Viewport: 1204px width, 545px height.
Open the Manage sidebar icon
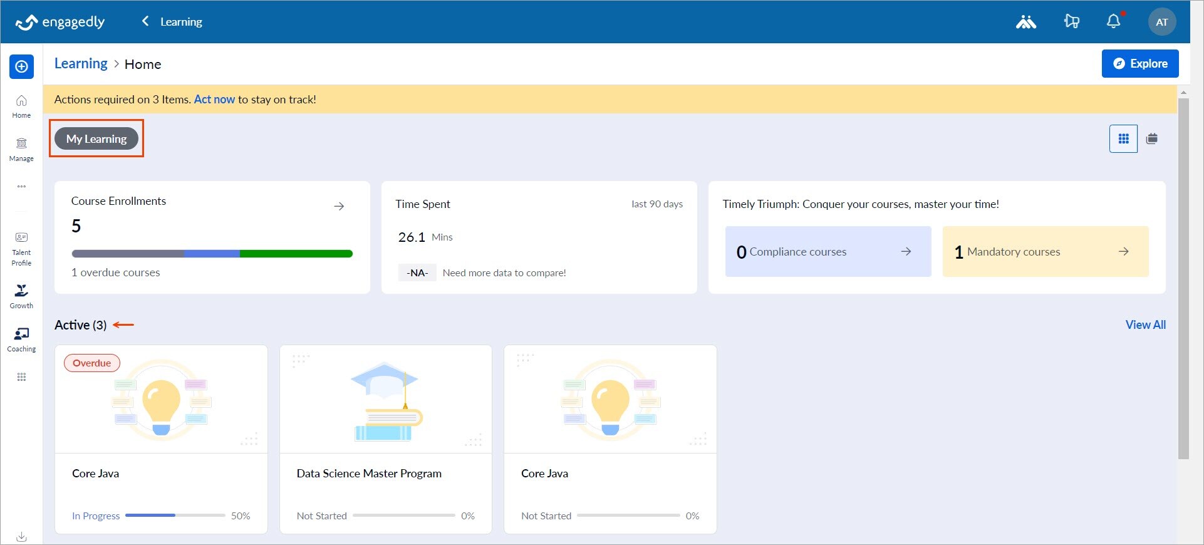point(21,149)
